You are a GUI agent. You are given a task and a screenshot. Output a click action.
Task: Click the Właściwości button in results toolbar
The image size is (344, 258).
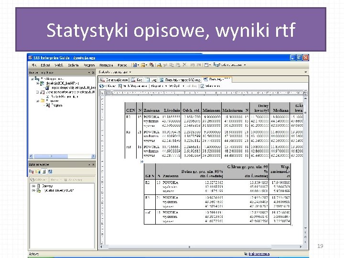[x=210, y=86]
